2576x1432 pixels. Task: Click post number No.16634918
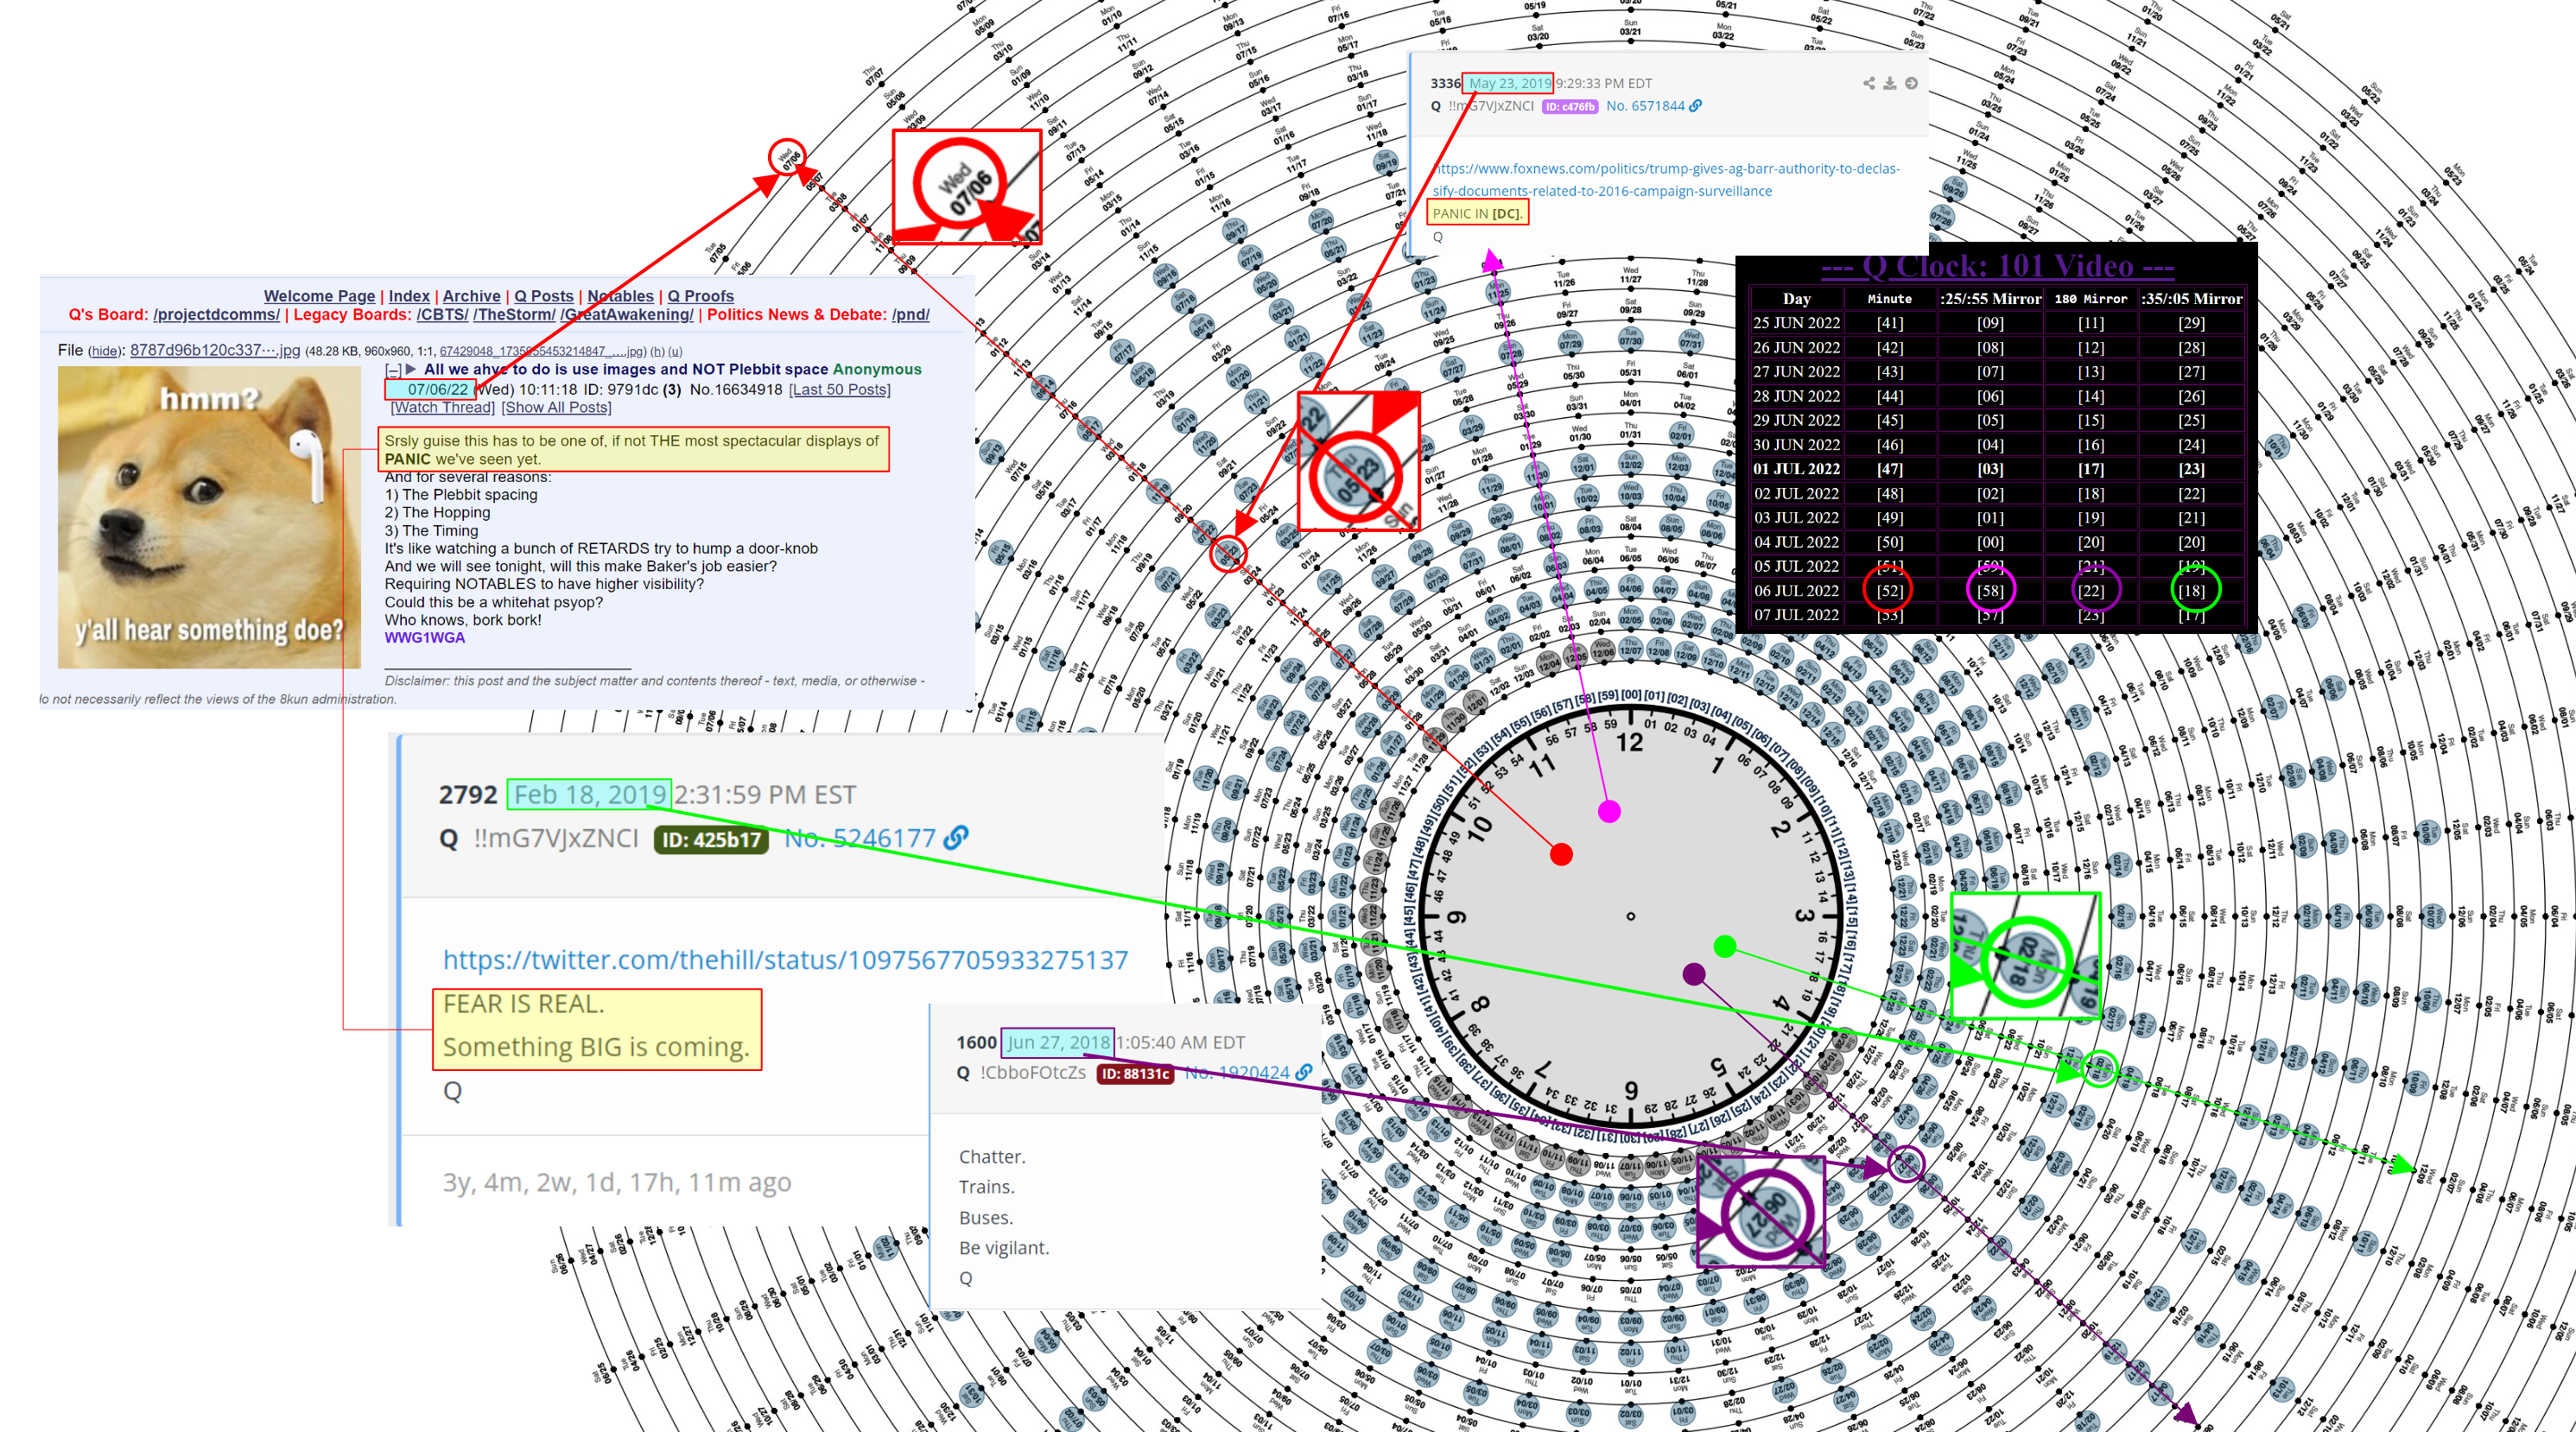pos(736,389)
